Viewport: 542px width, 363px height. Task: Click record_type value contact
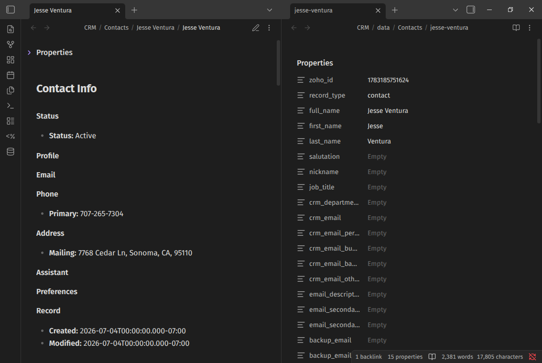tap(379, 95)
